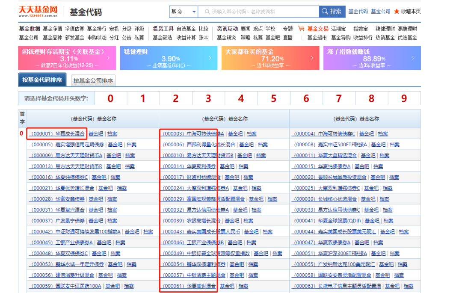Open the 净值估算 navigation item
The width and height of the screenshot is (462, 293).
74,29
